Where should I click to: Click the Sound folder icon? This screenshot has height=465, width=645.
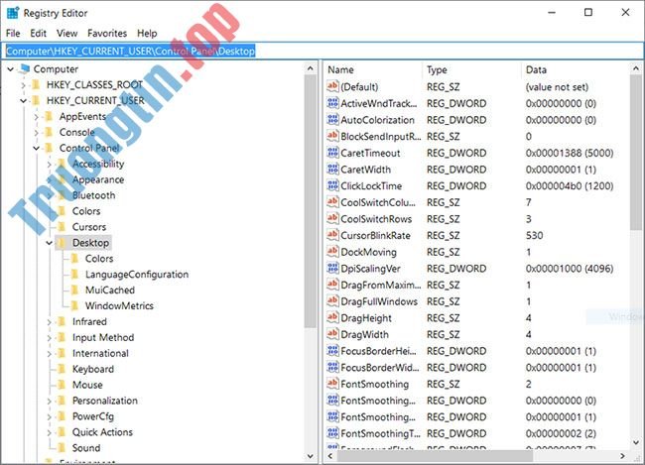(62, 448)
